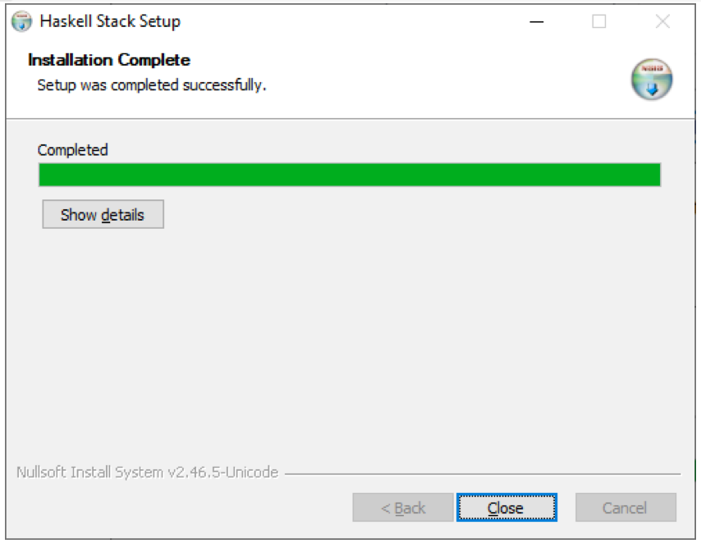This screenshot has width=701, height=548.
Task: Click the separator line beside Nullsoft branding
Action: (483, 473)
